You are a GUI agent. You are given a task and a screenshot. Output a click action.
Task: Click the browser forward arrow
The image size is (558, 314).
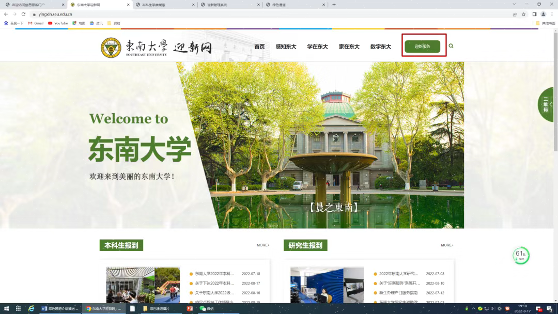click(x=14, y=14)
